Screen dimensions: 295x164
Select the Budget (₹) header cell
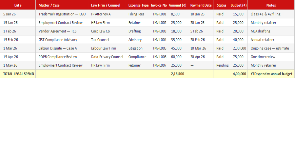click(239, 5)
